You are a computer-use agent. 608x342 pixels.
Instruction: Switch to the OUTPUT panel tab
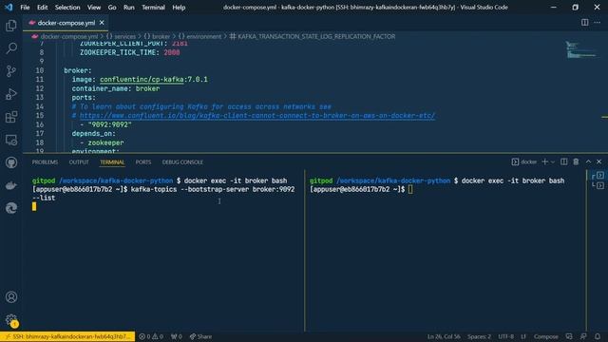(x=79, y=162)
